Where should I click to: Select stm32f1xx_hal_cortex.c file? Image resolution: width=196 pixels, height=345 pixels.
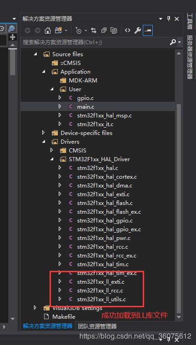click(x=107, y=177)
